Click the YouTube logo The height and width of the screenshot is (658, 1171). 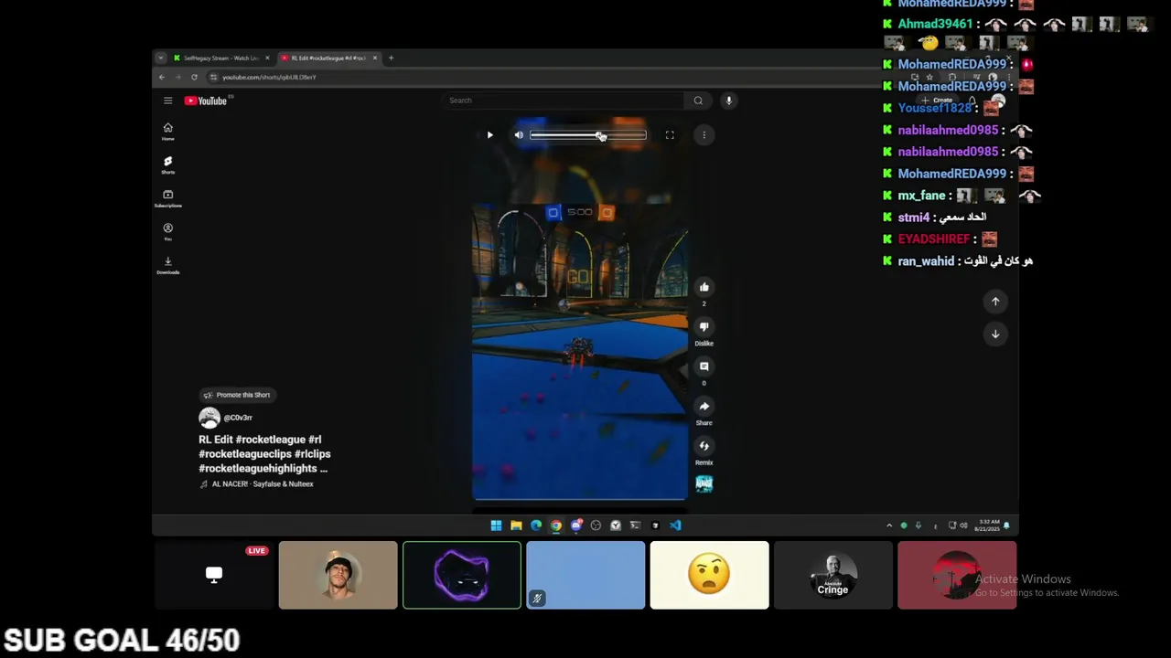(x=207, y=101)
